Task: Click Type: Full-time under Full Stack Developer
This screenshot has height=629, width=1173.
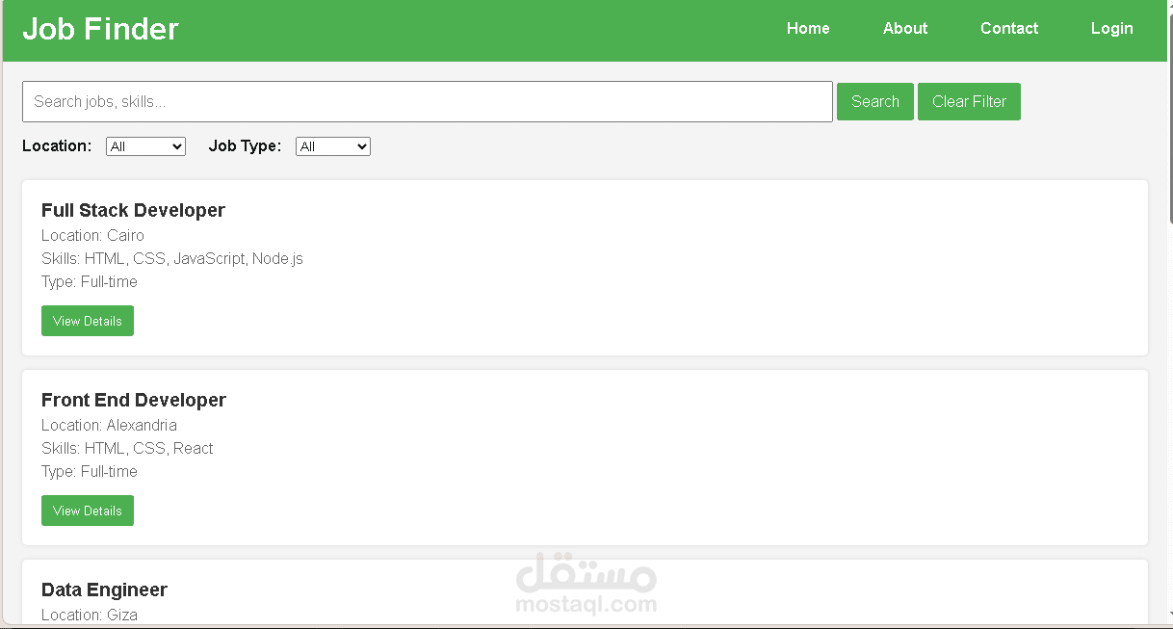Action: (x=90, y=281)
